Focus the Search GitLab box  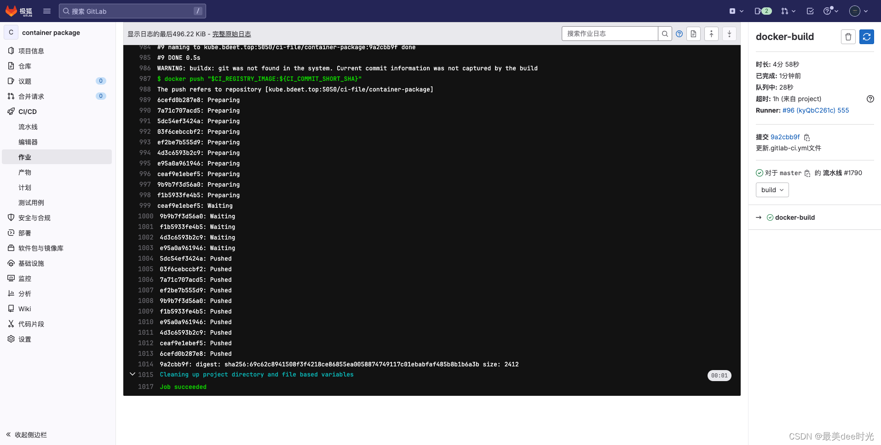(132, 11)
